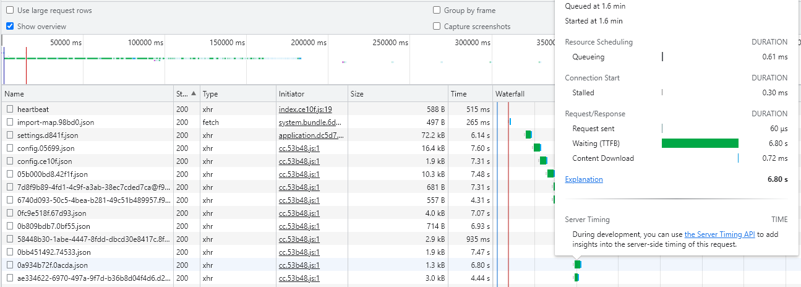Click the import-map.98bd0.json file icon
This screenshot has width=801, height=287.
[10, 122]
